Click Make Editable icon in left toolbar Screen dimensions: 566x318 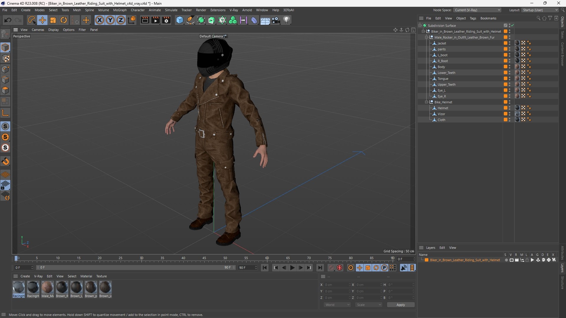tap(5, 34)
